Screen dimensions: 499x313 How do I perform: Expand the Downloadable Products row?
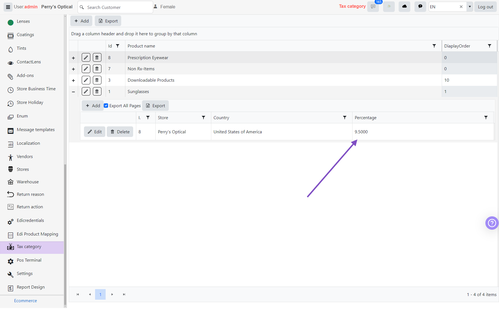point(73,81)
